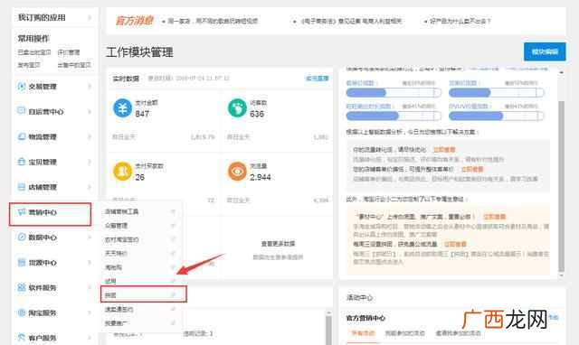
Task: Toggle pin on submenu item just below 拼团
Action: pos(173,309)
